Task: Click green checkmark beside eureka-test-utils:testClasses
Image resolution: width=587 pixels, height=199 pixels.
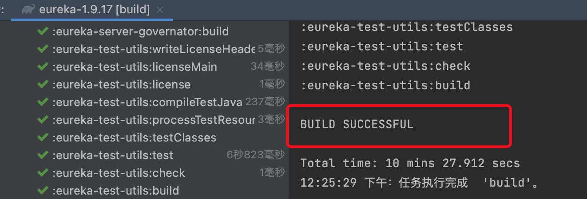Action: pyautogui.click(x=43, y=138)
